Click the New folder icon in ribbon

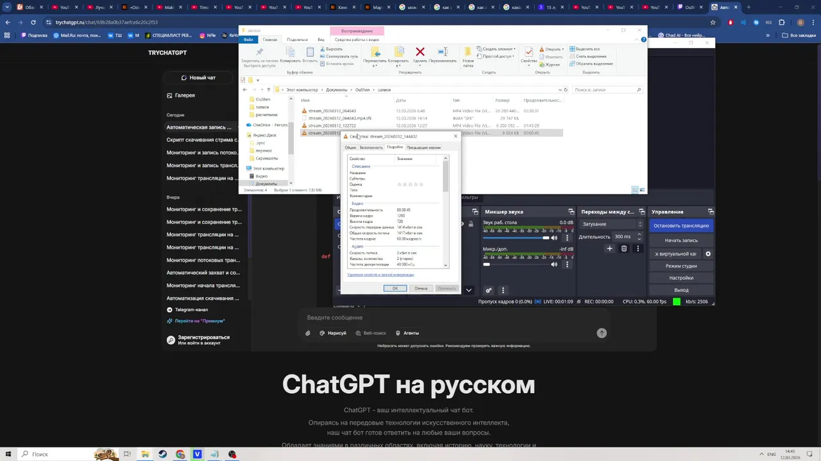click(468, 52)
